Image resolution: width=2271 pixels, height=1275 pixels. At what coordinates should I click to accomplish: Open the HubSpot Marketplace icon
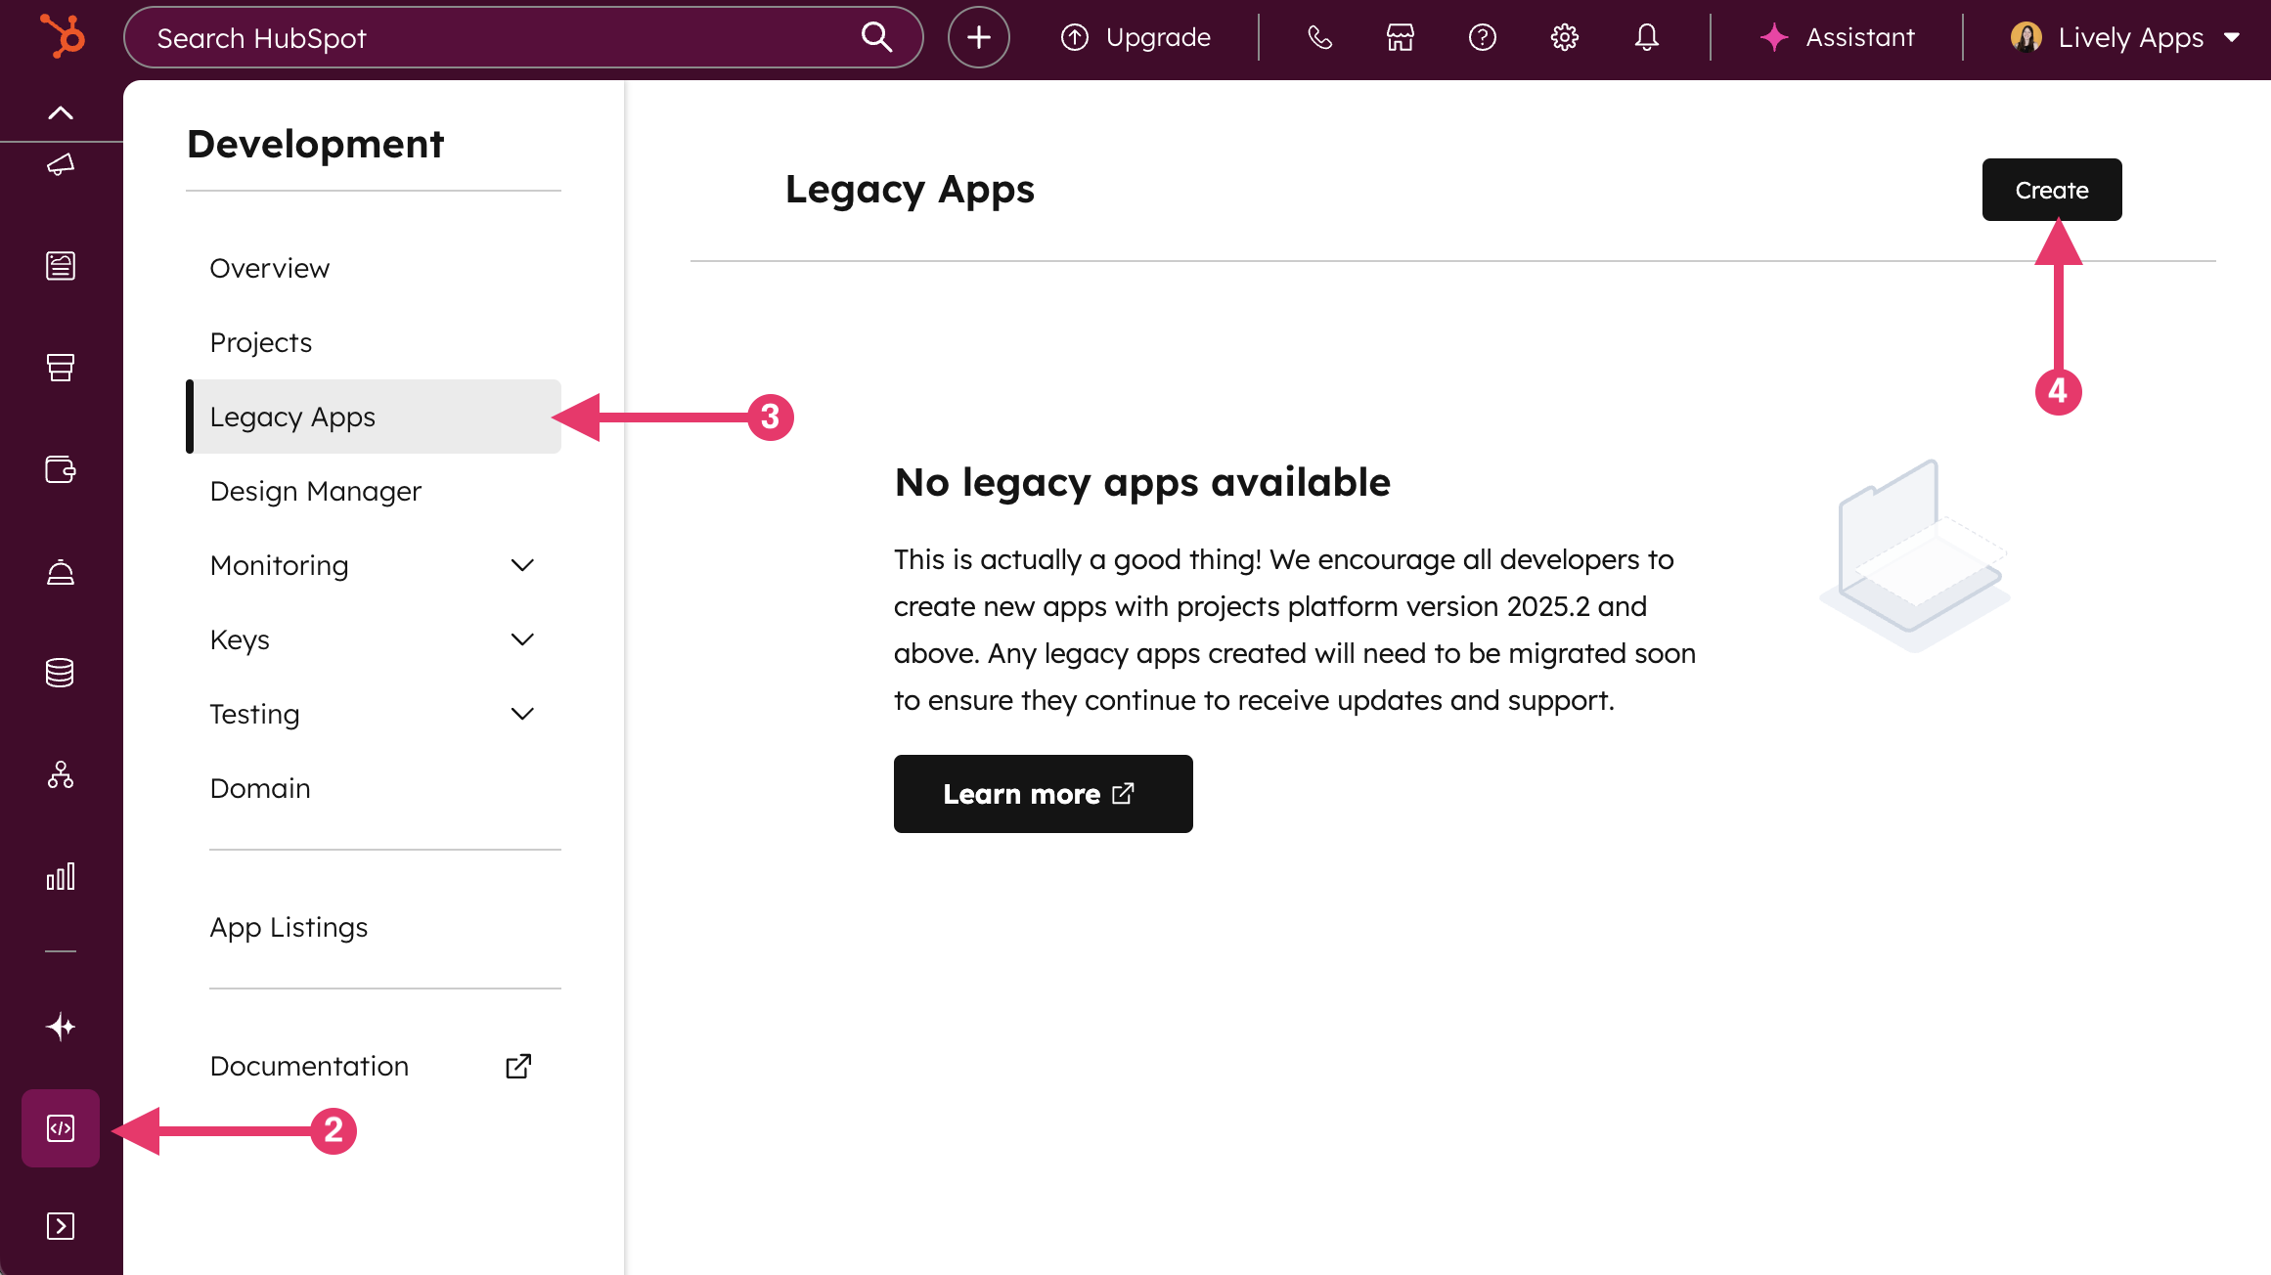click(x=1400, y=37)
